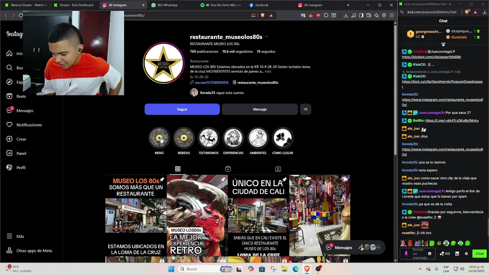This screenshot has width=489, height=275.
Task: Open browser downloads icon
Action: pos(346,15)
